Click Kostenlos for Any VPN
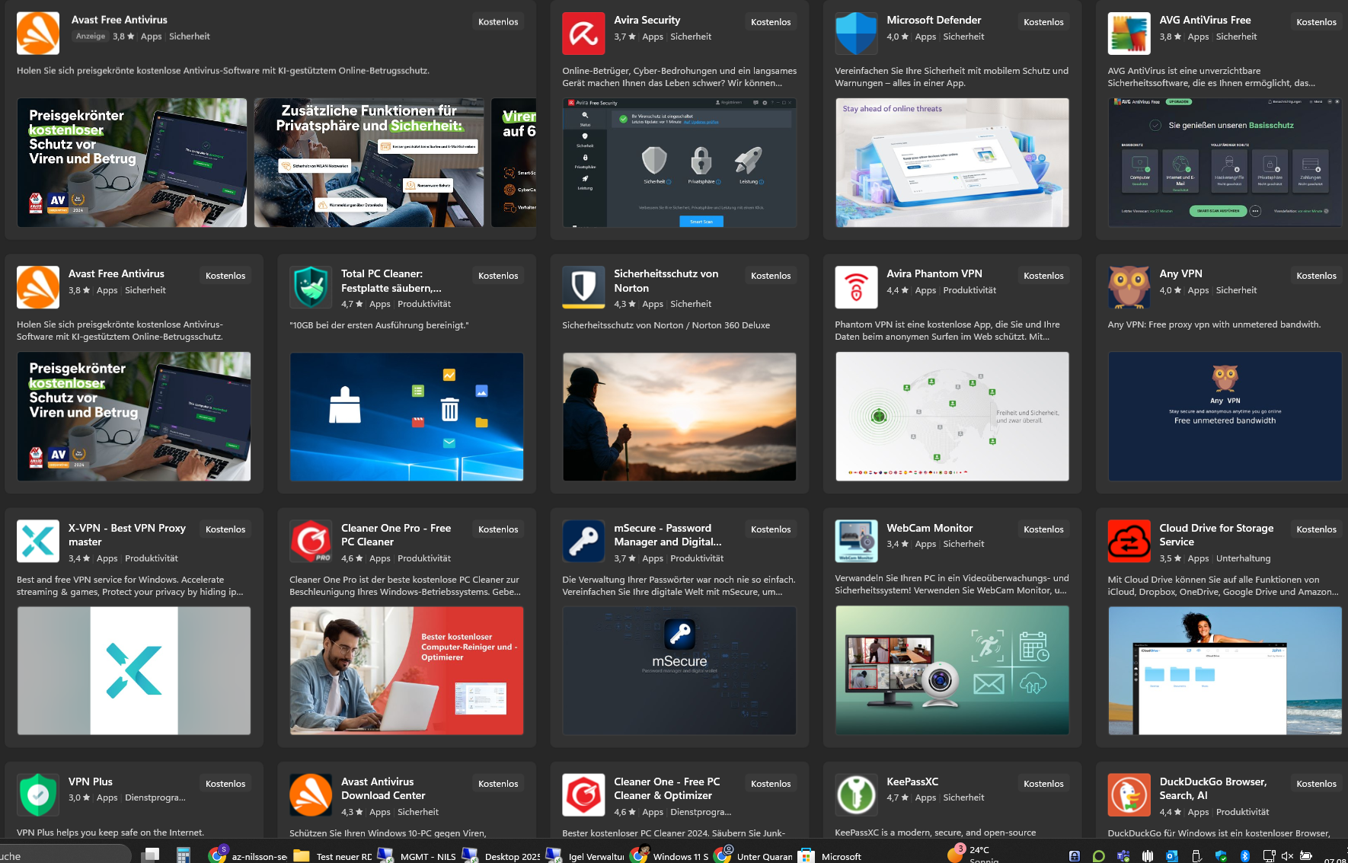The width and height of the screenshot is (1348, 863). tap(1316, 276)
